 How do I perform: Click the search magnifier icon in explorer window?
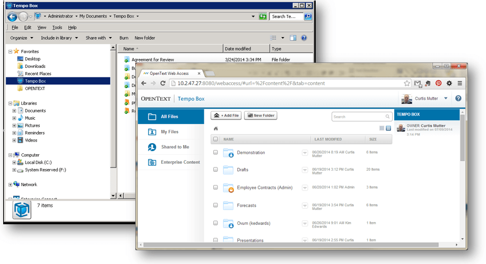[308, 16]
